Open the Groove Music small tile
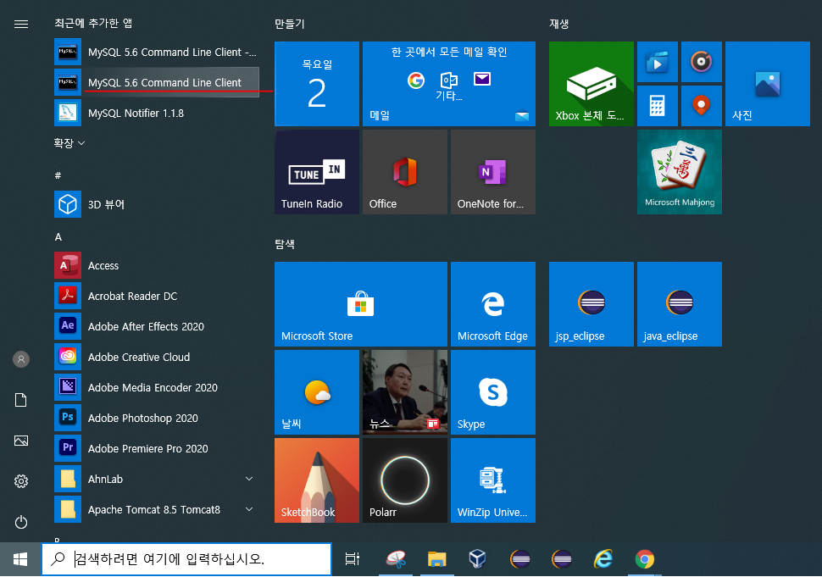822x577 pixels. coord(702,62)
